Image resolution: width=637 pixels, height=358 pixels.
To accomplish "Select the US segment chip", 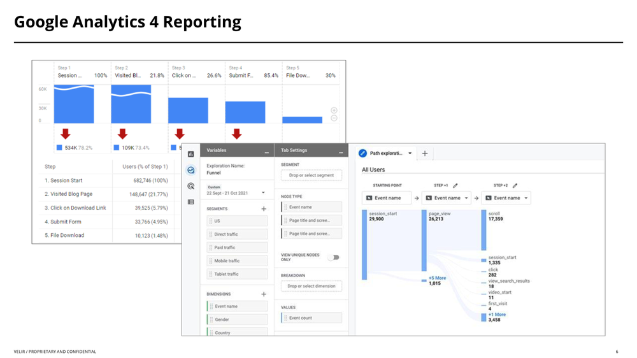I will (x=237, y=221).
